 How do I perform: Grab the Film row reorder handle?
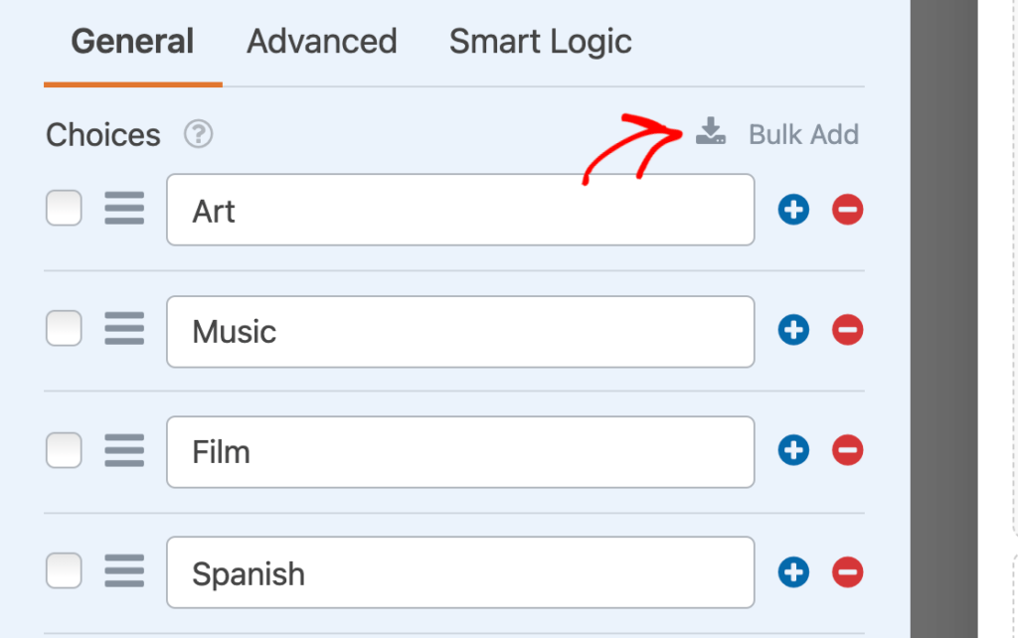(x=124, y=450)
